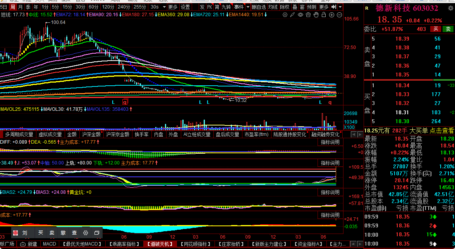Click 买 in the floating trade bar
Image resolution: width=455 pixels, height=249 pixels.
pyautogui.click(x=41, y=233)
